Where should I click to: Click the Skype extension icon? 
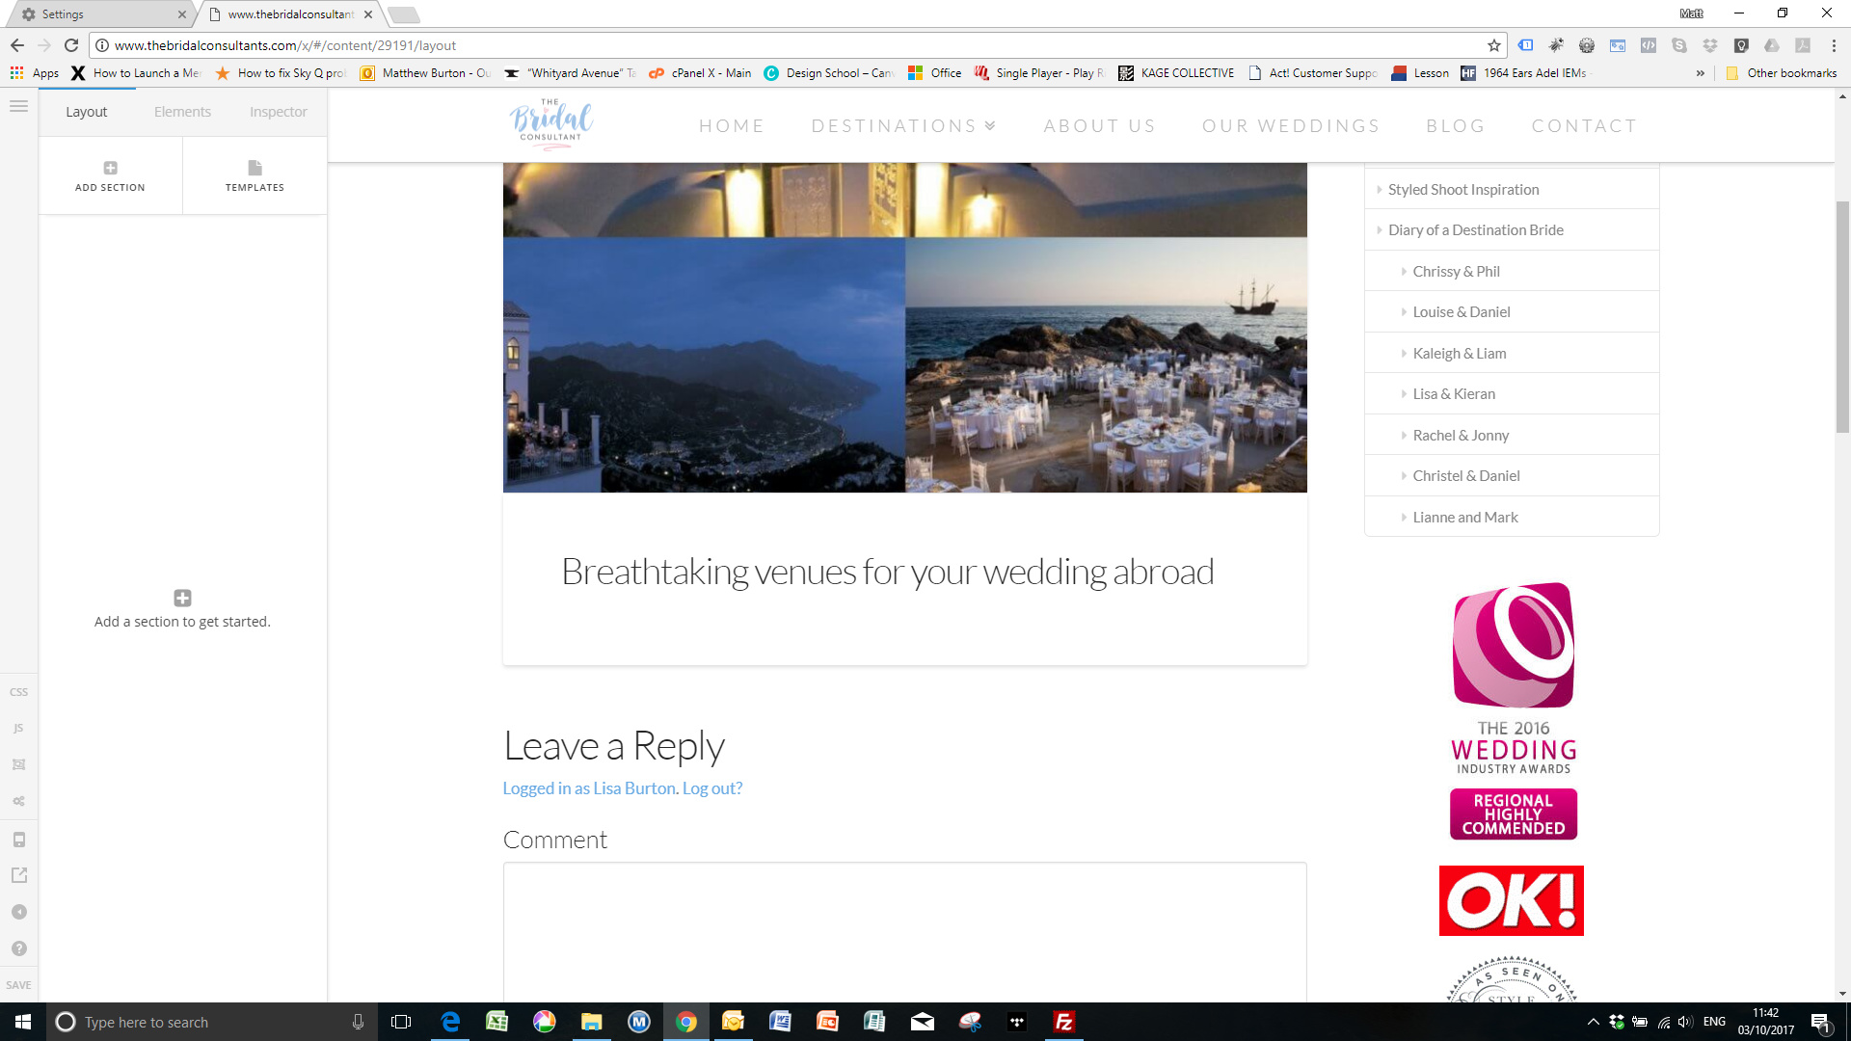[1679, 45]
